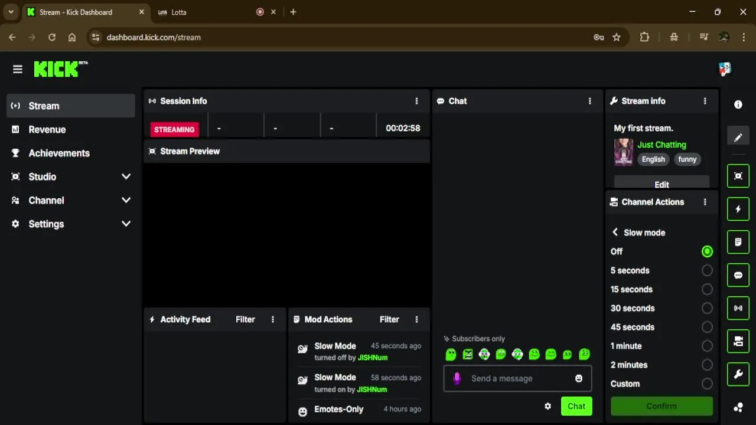
Task: Click the first green emote in chat
Action: (451, 354)
